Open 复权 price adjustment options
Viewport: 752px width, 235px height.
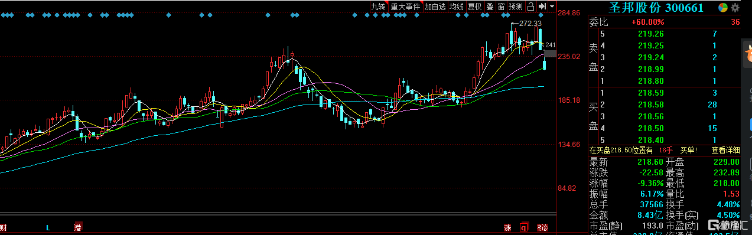point(474,6)
